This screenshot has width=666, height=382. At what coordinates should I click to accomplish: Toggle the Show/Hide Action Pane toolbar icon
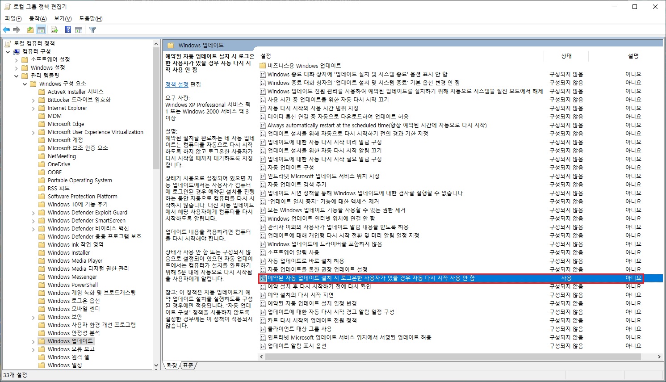[x=79, y=30]
